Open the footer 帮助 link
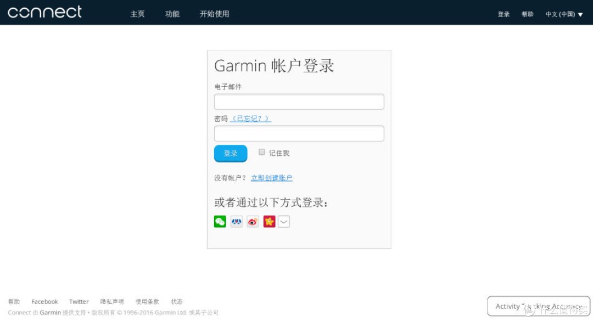The height and width of the screenshot is (322, 593). point(14,302)
